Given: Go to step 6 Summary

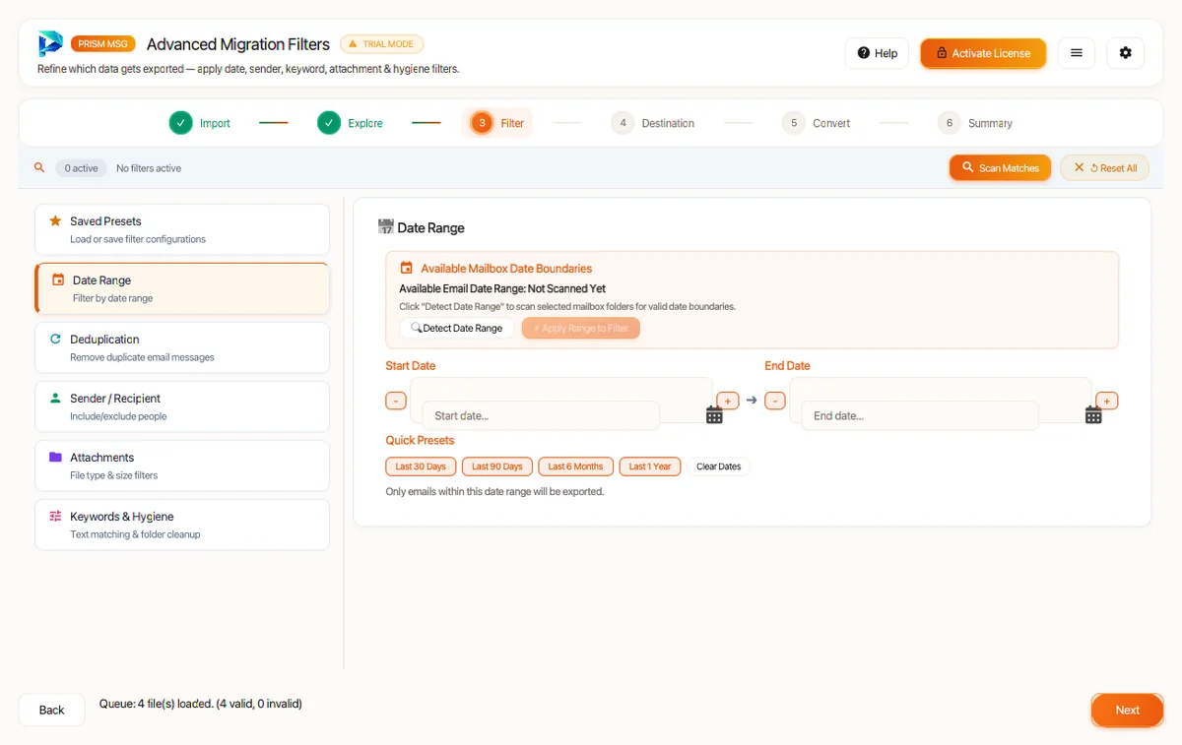Looking at the screenshot, I should pyautogui.click(x=975, y=123).
